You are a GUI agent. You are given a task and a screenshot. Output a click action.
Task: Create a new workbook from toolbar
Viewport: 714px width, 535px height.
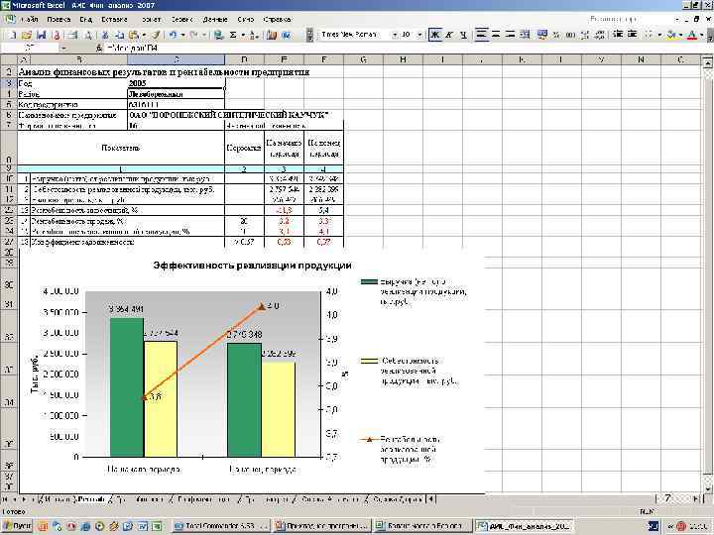point(12,35)
